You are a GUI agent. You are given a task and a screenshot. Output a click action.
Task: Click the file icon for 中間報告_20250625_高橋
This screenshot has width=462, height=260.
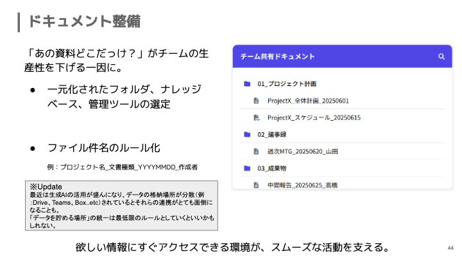tap(257, 185)
